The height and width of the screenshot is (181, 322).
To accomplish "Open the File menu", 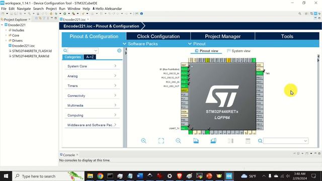I will [x=4, y=9].
